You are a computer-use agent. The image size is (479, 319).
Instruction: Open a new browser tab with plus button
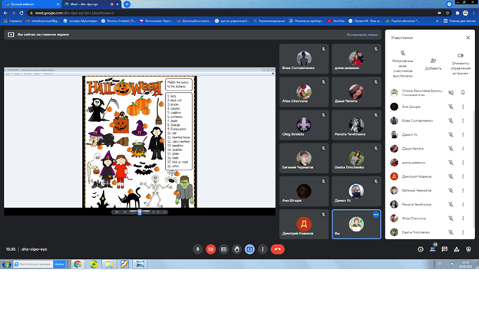tap(127, 5)
